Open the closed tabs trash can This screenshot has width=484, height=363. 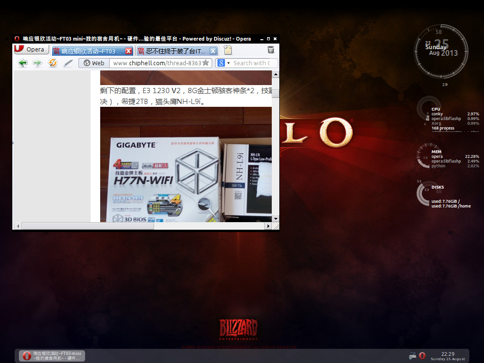[271, 50]
